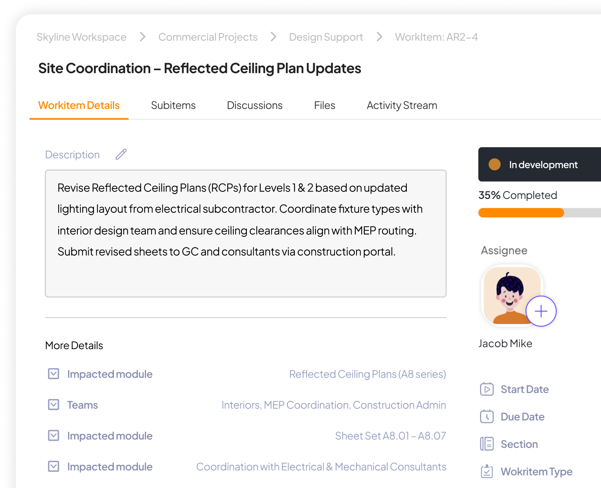View the Activity Stream tab
This screenshot has height=488, width=601.
402,105
